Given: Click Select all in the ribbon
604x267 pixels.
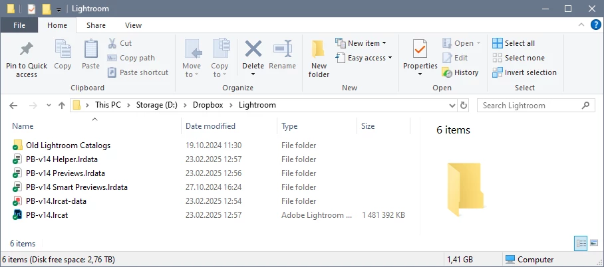Looking at the screenshot, I should click(x=514, y=43).
